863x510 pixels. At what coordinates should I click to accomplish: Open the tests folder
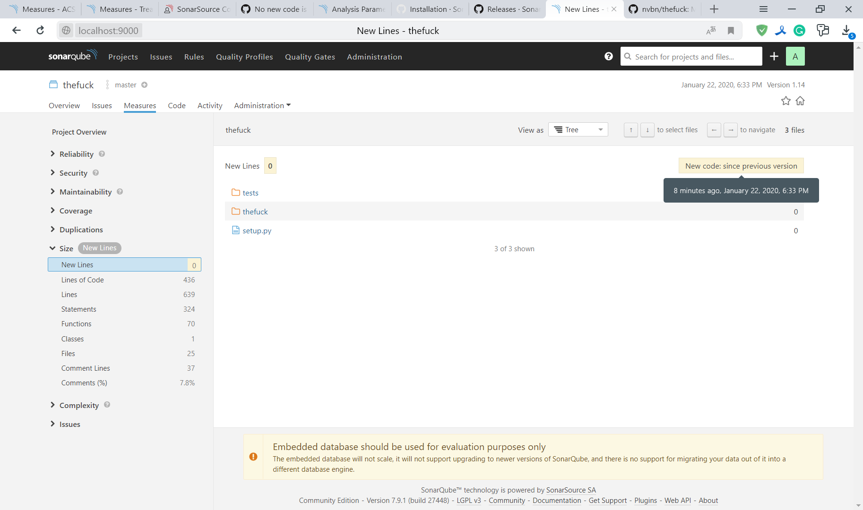coord(250,193)
